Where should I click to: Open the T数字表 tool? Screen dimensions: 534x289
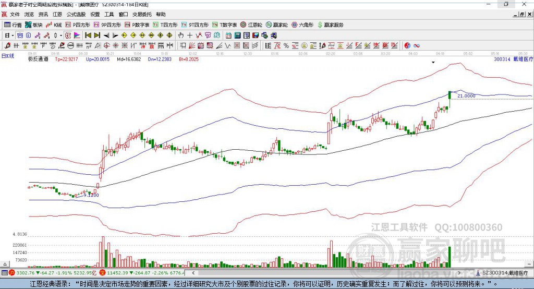[224, 25]
